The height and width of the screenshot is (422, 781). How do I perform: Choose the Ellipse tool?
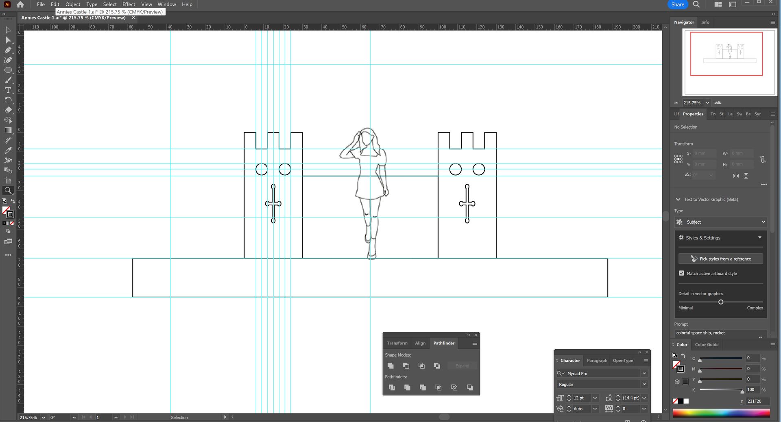8,70
